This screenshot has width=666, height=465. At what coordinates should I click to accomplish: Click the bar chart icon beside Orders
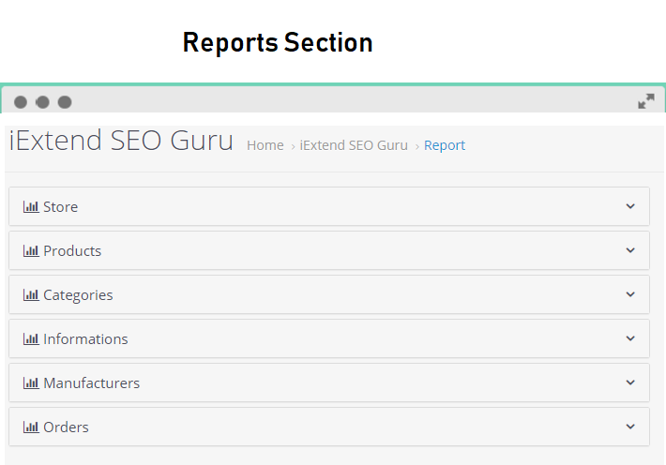click(31, 427)
